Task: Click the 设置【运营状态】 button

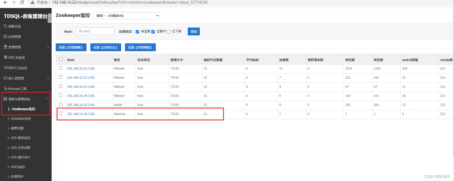Action: tap(106, 47)
